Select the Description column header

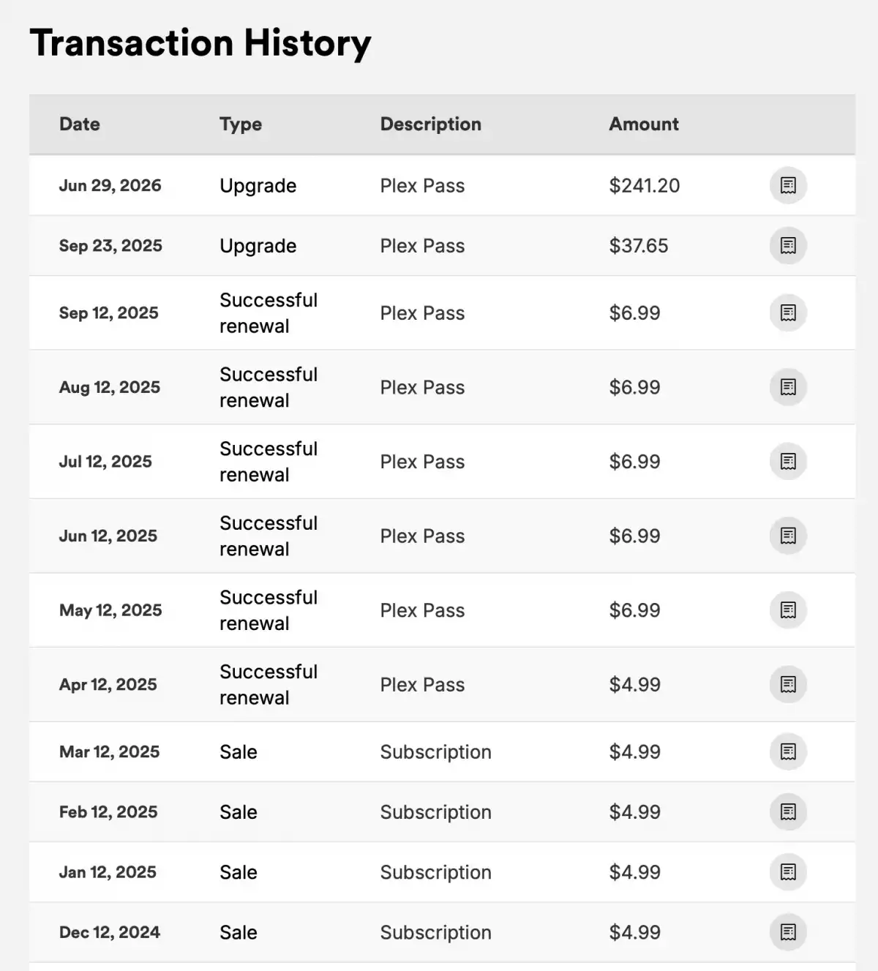click(431, 124)
